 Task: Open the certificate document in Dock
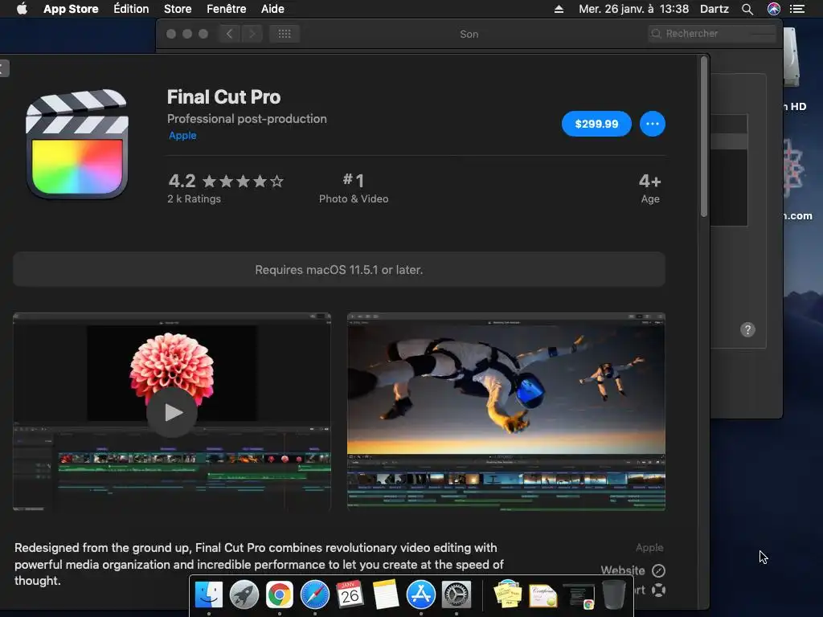click(x=543, y=596)
